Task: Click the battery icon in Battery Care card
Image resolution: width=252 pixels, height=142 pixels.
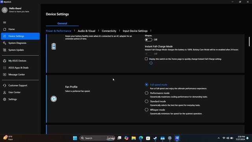Action: pos(54,47)
